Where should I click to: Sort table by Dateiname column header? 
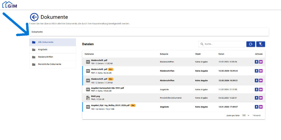(89, 54)
